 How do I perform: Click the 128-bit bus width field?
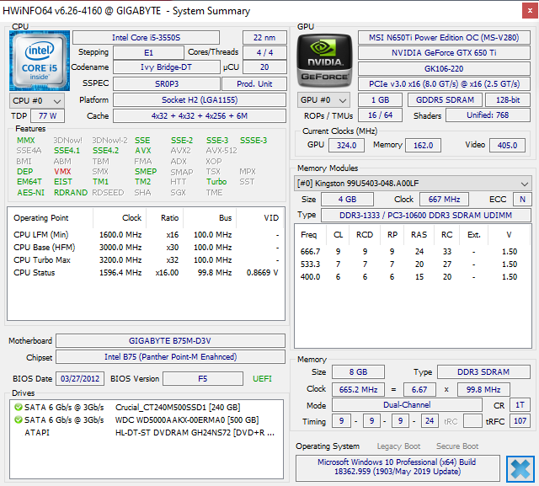(x=507, y=100)
